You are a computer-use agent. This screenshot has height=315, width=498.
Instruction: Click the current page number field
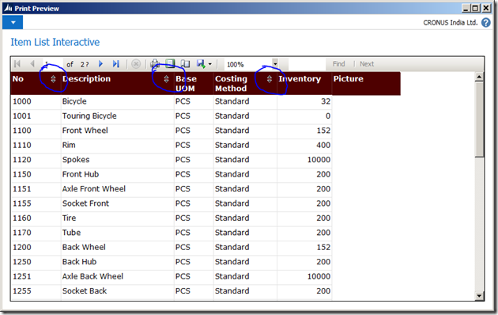52,64
